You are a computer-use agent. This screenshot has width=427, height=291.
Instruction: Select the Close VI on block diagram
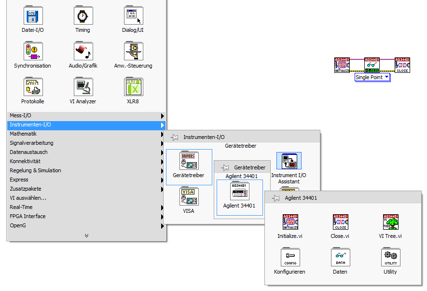pos(402,65)
